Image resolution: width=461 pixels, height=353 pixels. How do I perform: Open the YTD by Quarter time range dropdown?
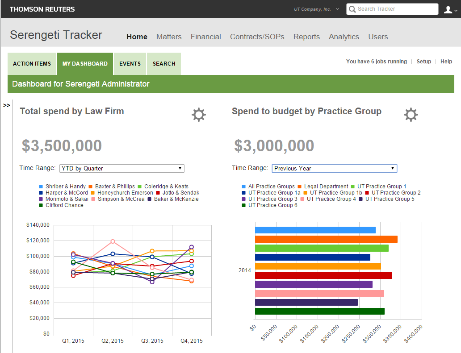coord(122,168)
